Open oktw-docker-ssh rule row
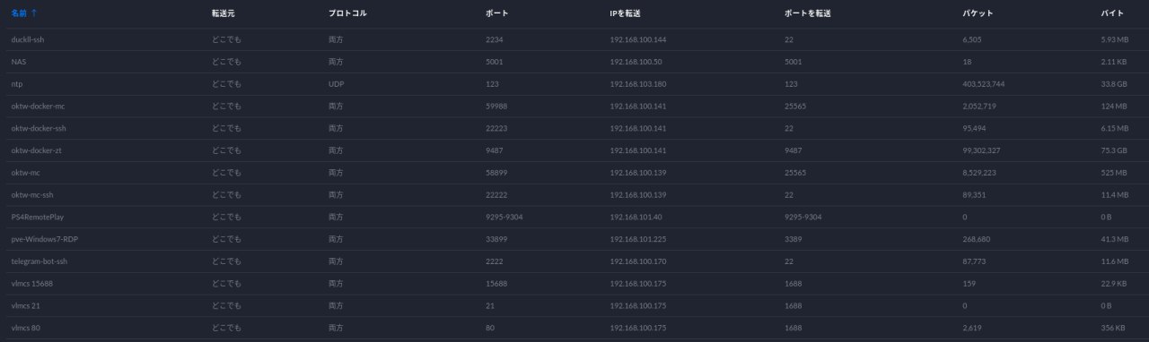 [574, 128]
